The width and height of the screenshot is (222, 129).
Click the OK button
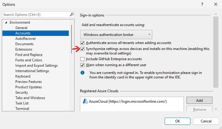pyautogui.click(x=178, y=121)
